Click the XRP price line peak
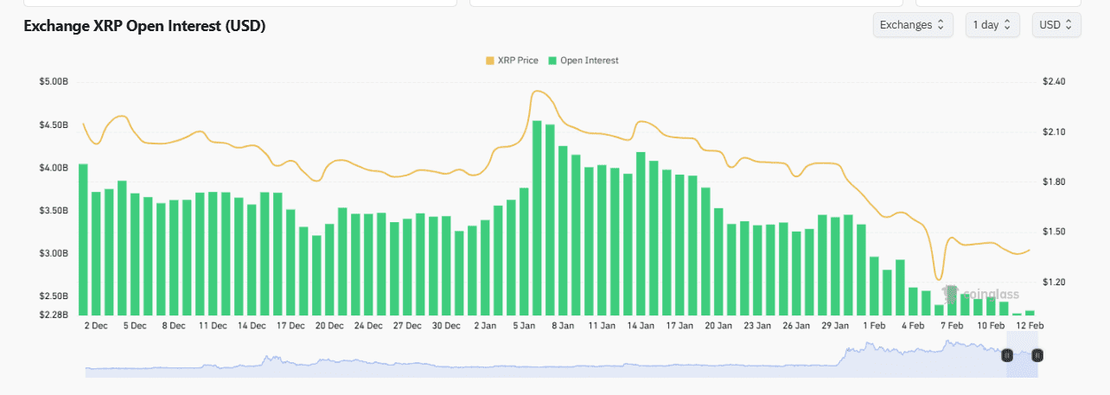The image size is (1110, 395). 538,91
